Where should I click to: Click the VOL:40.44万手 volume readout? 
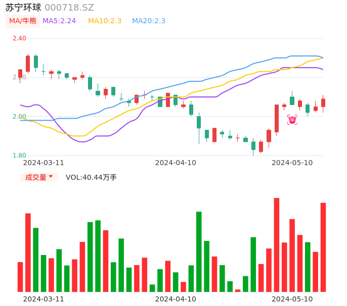coord(91,177)
